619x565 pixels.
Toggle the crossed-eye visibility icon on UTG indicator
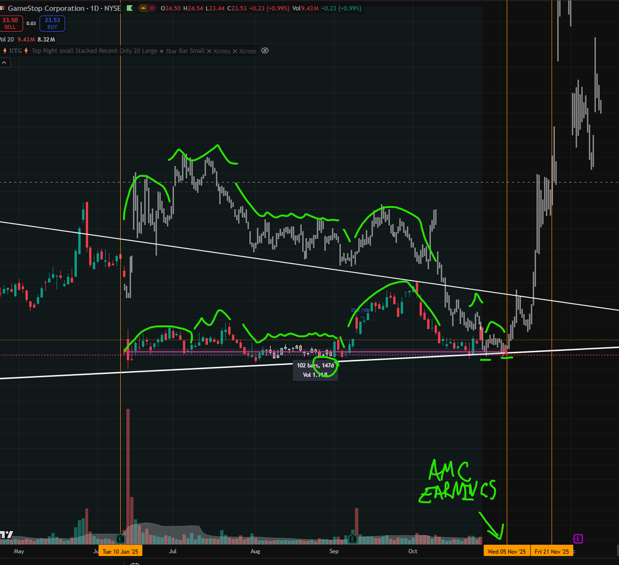tap(265, 51)
